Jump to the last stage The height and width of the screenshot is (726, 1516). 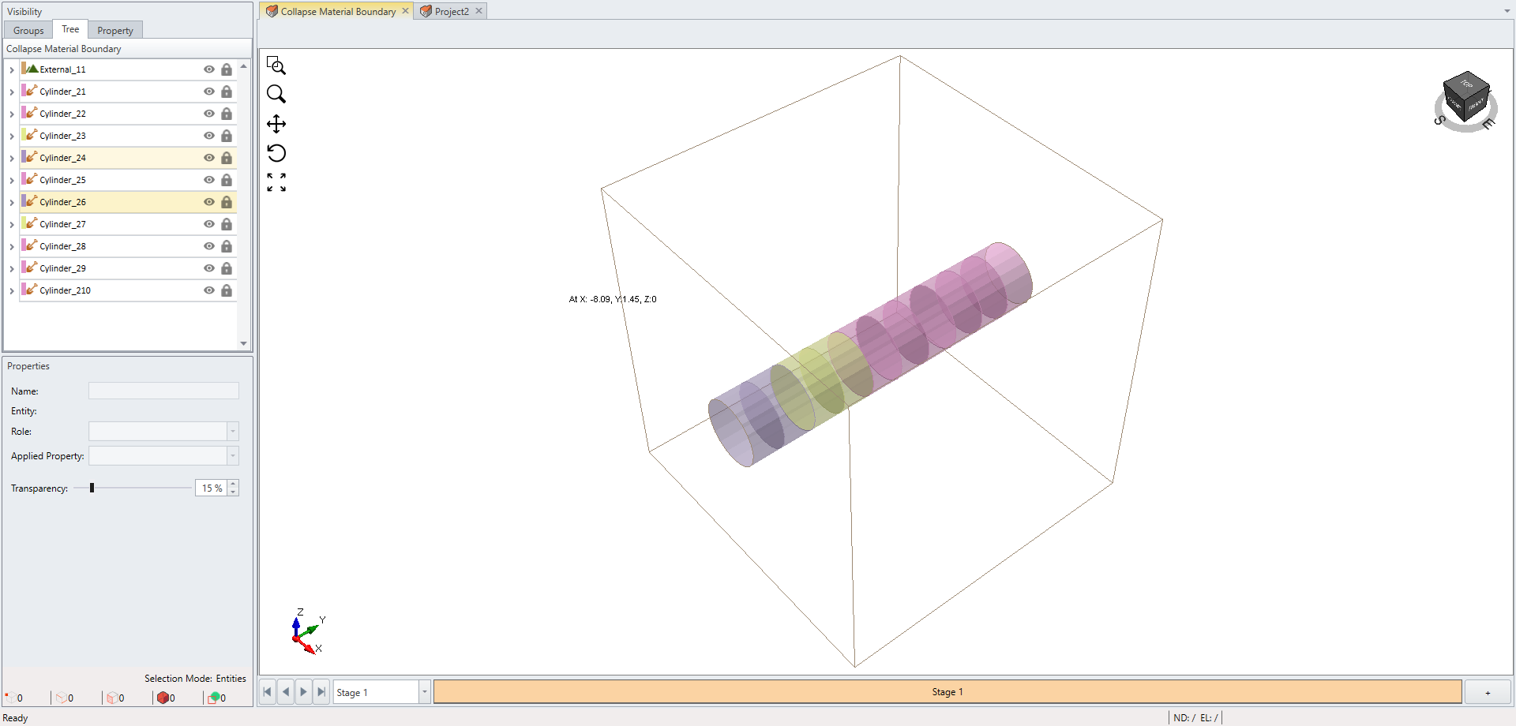(321, 692)
